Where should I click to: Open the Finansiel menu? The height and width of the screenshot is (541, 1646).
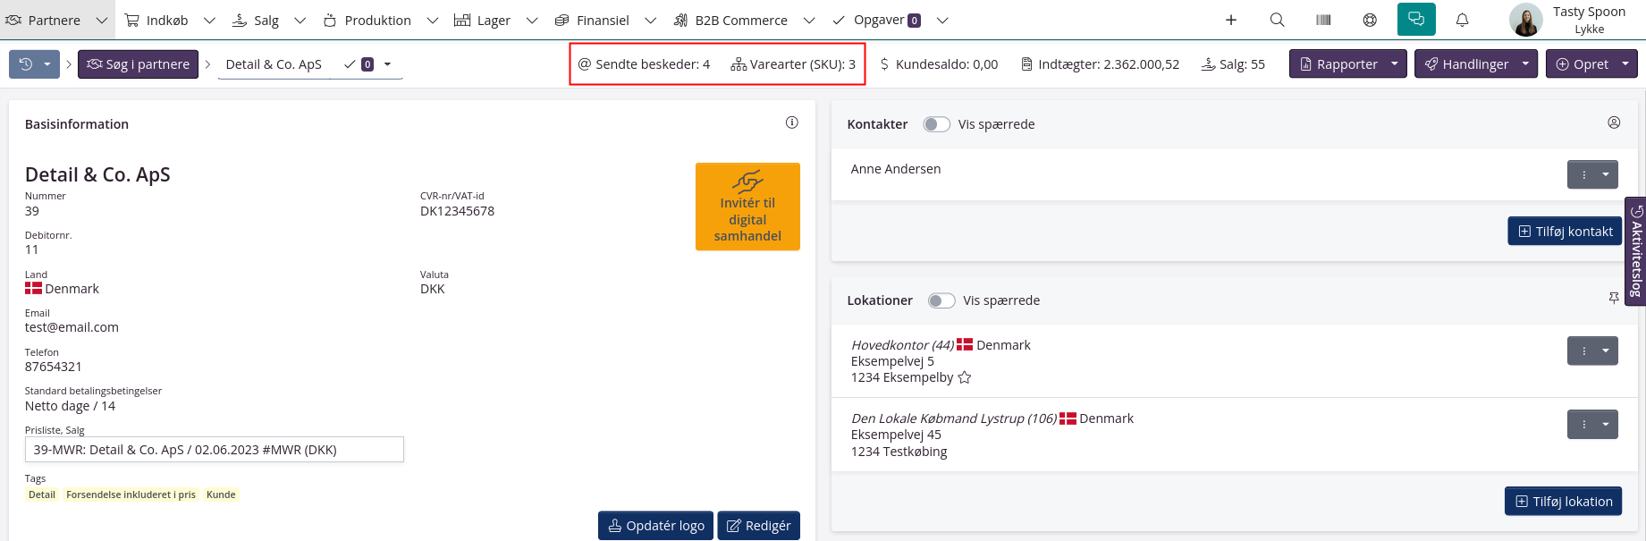pyautogui.click(x=592, y=20)
